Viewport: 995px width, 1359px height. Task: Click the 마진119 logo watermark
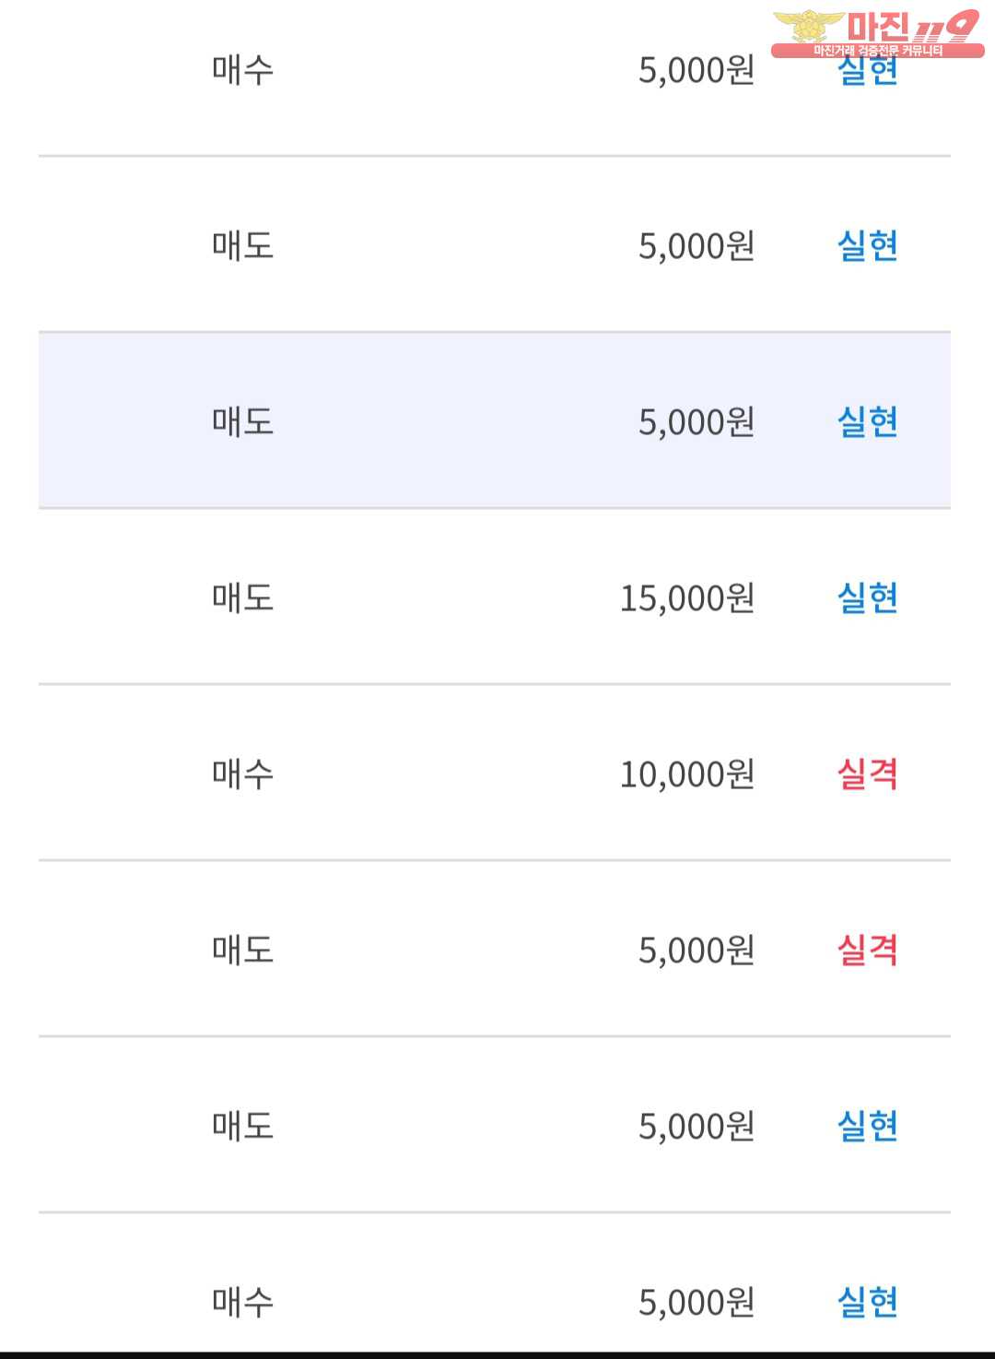coord(877,33)
